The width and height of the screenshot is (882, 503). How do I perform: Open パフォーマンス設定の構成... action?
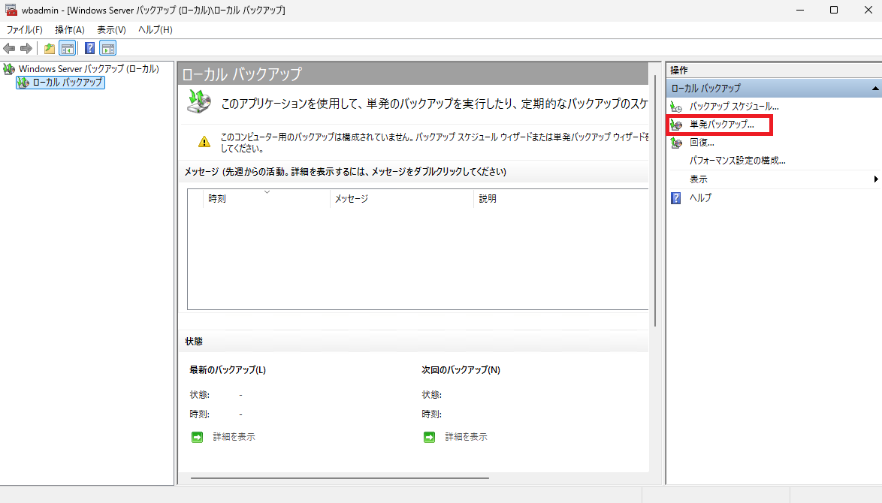[x=738, y=161]
